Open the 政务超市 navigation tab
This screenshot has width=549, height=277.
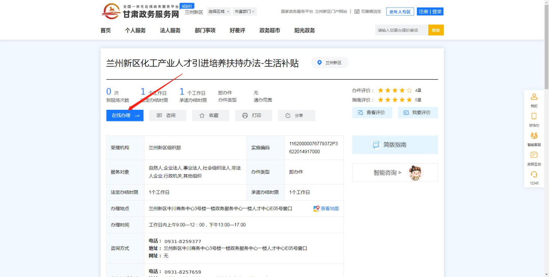[269, 30]
